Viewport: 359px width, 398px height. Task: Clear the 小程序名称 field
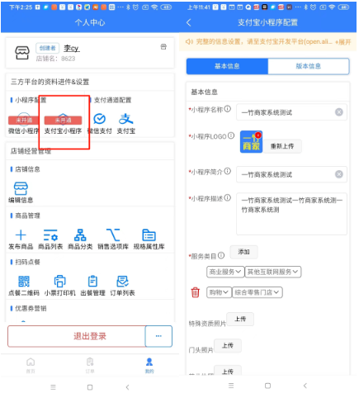[339, 112]
